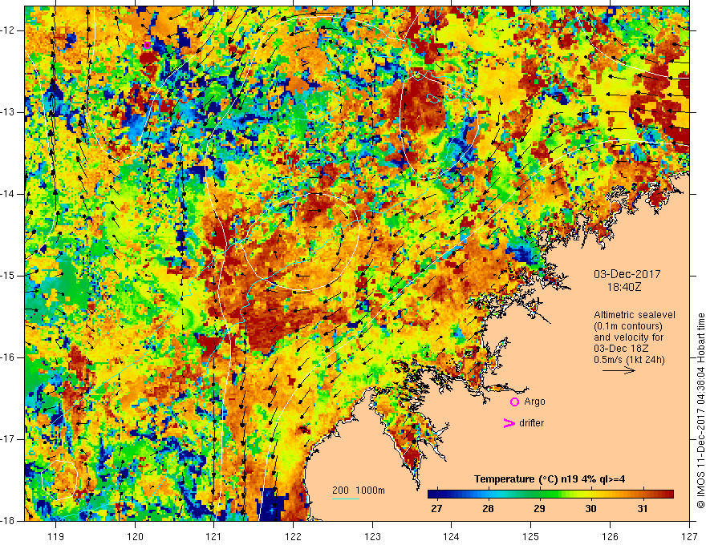Click the '31' colorbar tick label
This screenshot has height=545, width=706.
[643, 509]
